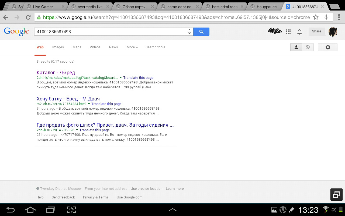The height and width of the screenshot is (216, 345).
Task: Click the Google logo
Action: pos(16,31)
